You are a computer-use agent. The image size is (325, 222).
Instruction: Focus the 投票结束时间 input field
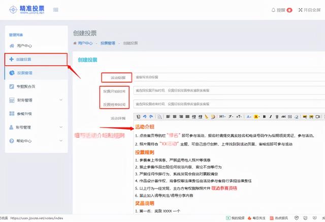click(229, 104)
